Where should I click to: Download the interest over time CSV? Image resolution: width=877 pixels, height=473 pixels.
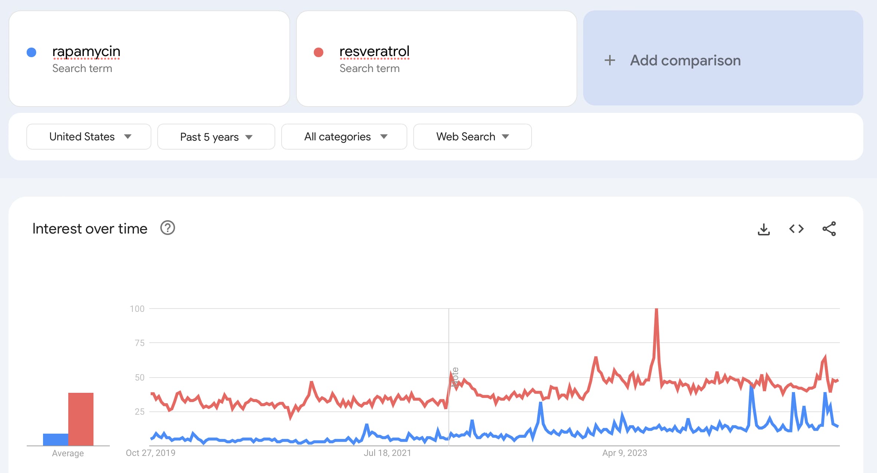[x=763, y=229]
